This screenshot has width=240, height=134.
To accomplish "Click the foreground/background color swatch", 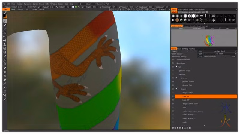I will pos(4,16).
